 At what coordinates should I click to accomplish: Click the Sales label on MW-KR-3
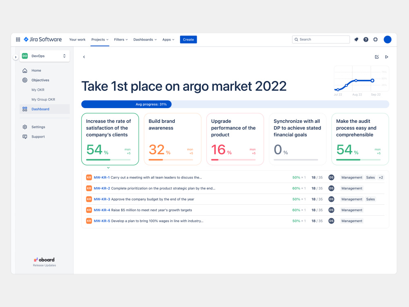point(371,199)
